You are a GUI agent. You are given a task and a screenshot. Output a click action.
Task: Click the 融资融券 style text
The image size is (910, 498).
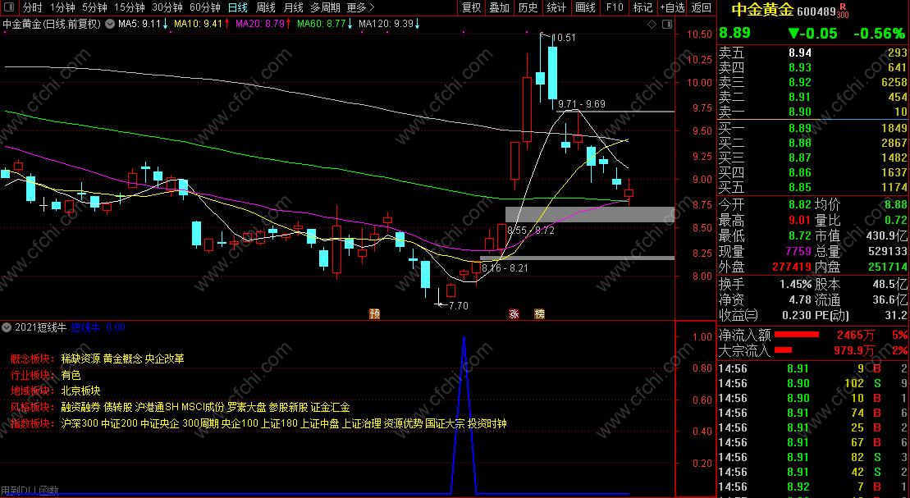click(x=80, y=407)
